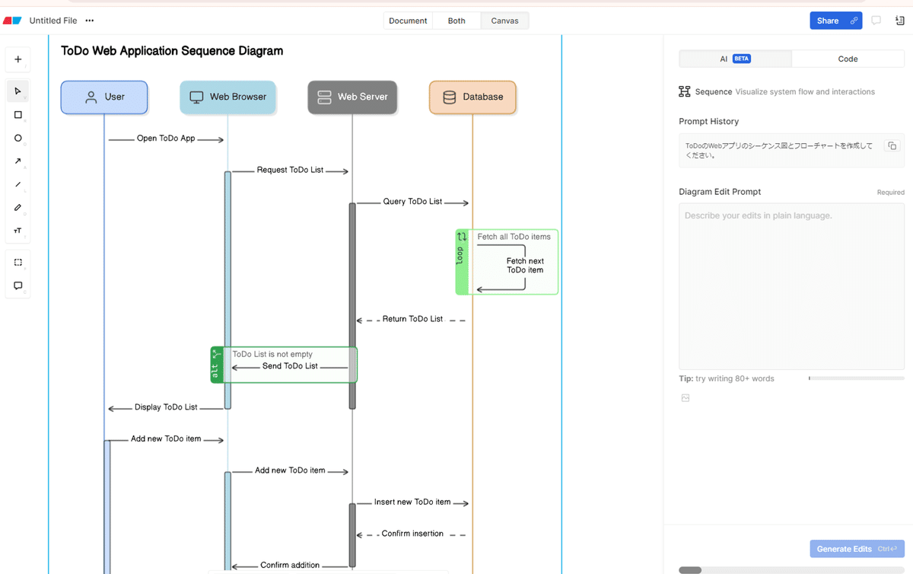Viewport: 913px width, 574px height.
Task: Switch to Canvas view
Action: click(x=505, y=21)
